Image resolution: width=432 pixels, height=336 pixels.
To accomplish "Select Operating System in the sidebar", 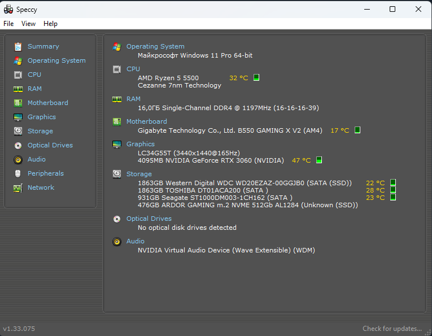I will (x=56, y=60).
